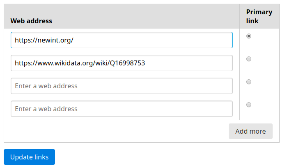Click into the Wikidata web address field
This screenshot has height=168, width=287.
coord(122,63)
